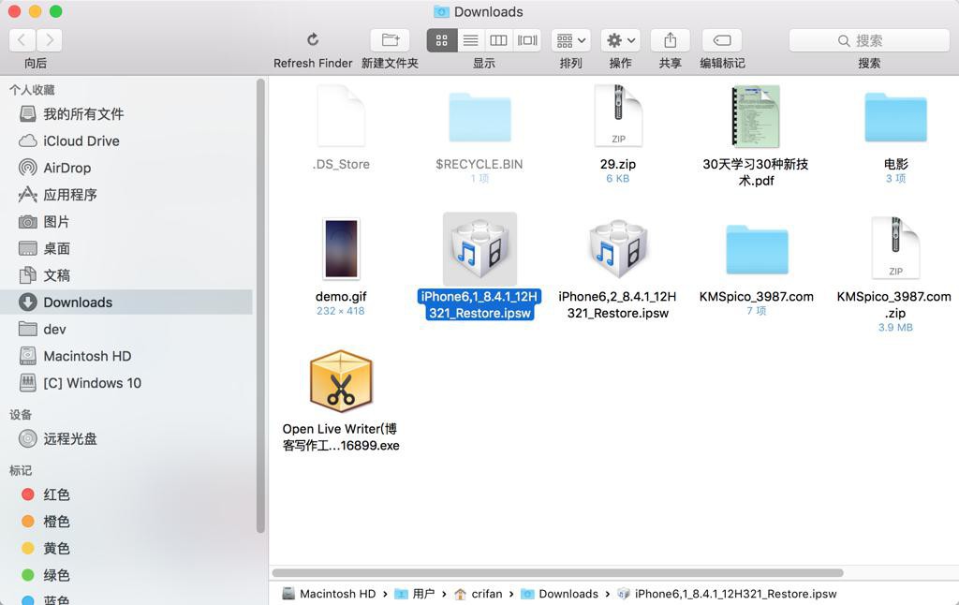The width and height of the screenshot is (959, 605).
Task: Open 我的所有文件 in sidebar
Action: 127,113
